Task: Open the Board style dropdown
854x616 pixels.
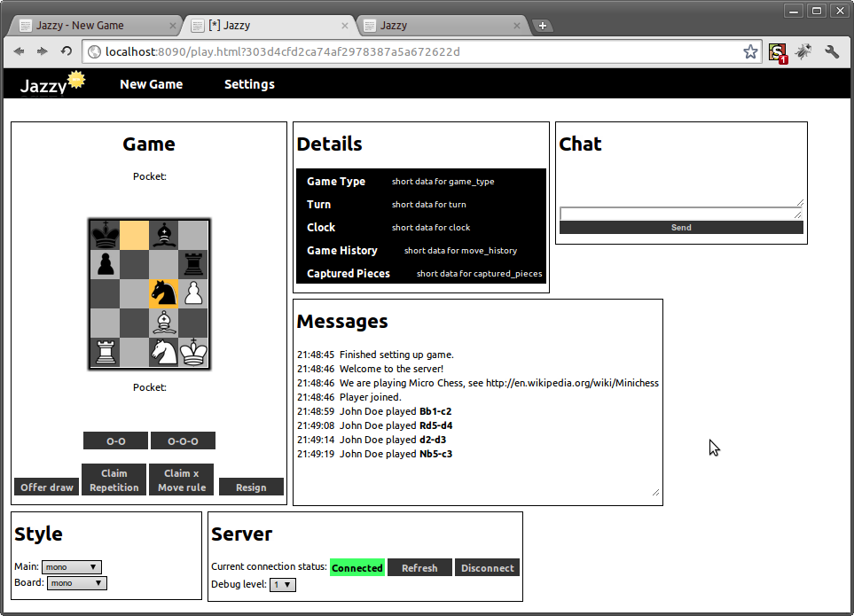Action: coord(77,583)
